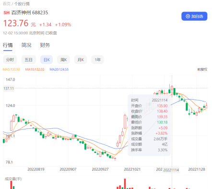212x189 pixels.
Task: Click the 20221128 date axis label
Action: (x=197, y=169)
